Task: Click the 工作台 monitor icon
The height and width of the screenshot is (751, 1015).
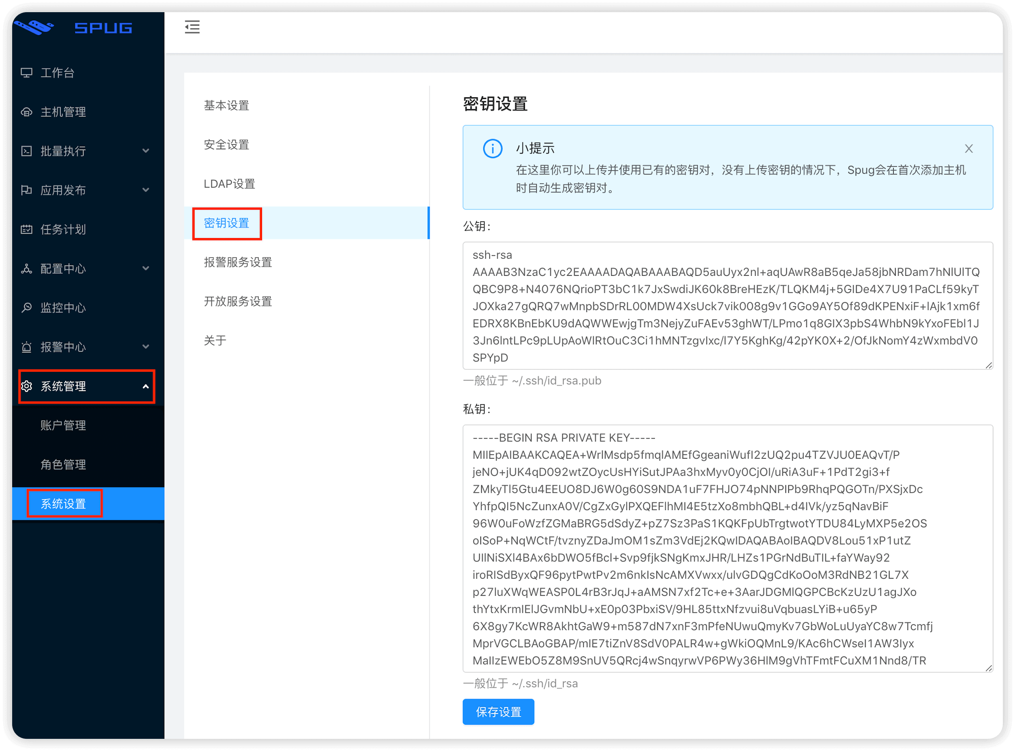Action: 26,73
